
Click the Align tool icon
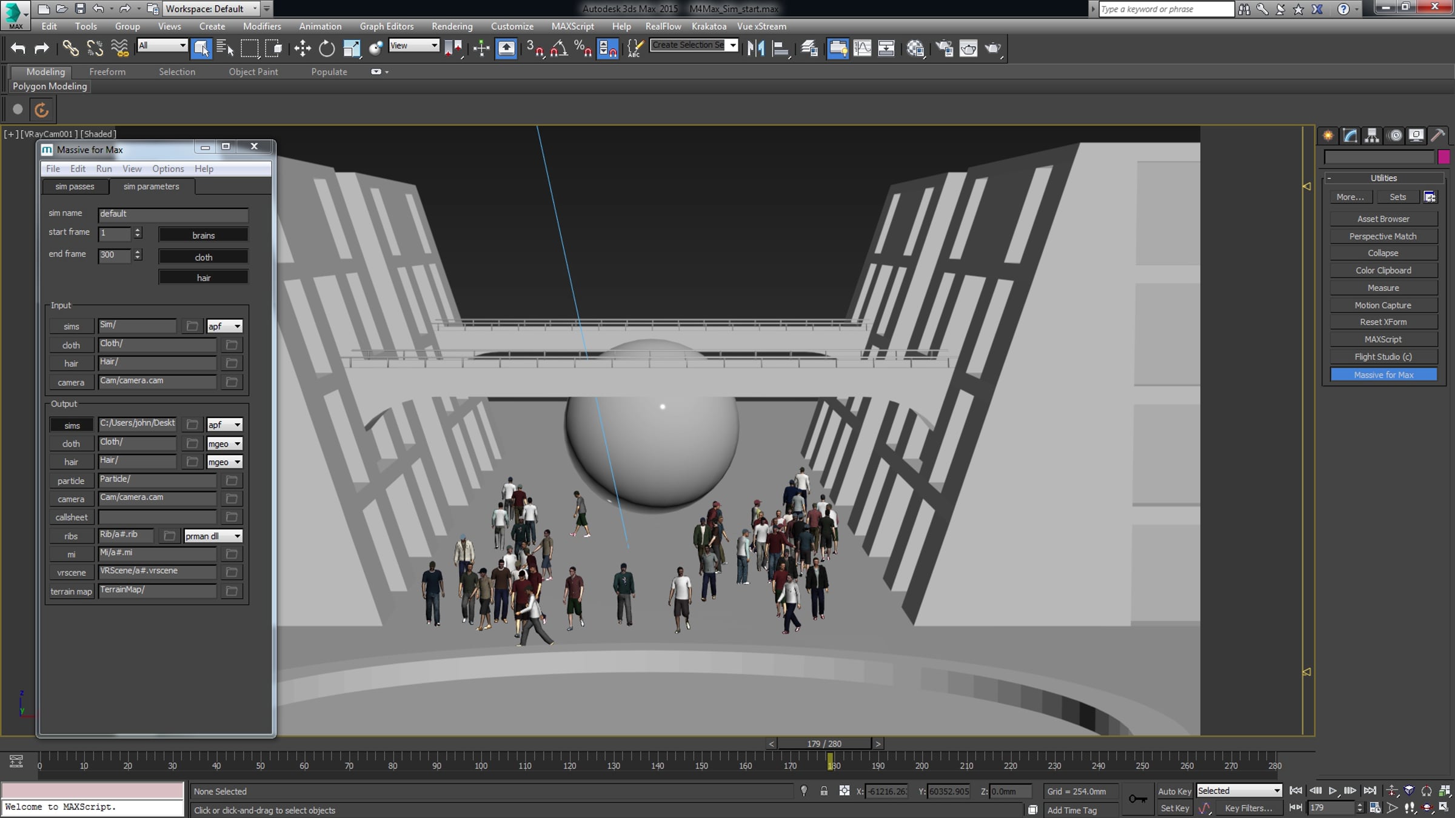780,48
